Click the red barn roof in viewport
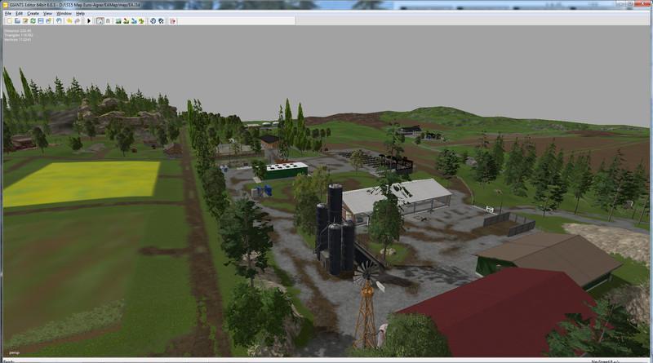 coord(500,312)
